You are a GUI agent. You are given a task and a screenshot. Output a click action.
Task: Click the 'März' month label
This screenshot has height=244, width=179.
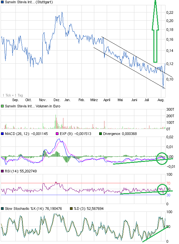pos(94,100)
